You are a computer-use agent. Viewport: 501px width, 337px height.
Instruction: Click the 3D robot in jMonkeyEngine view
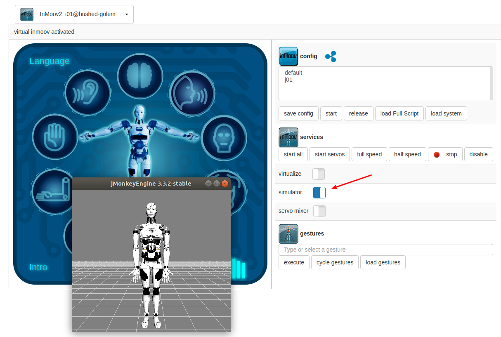coord(151,265)
